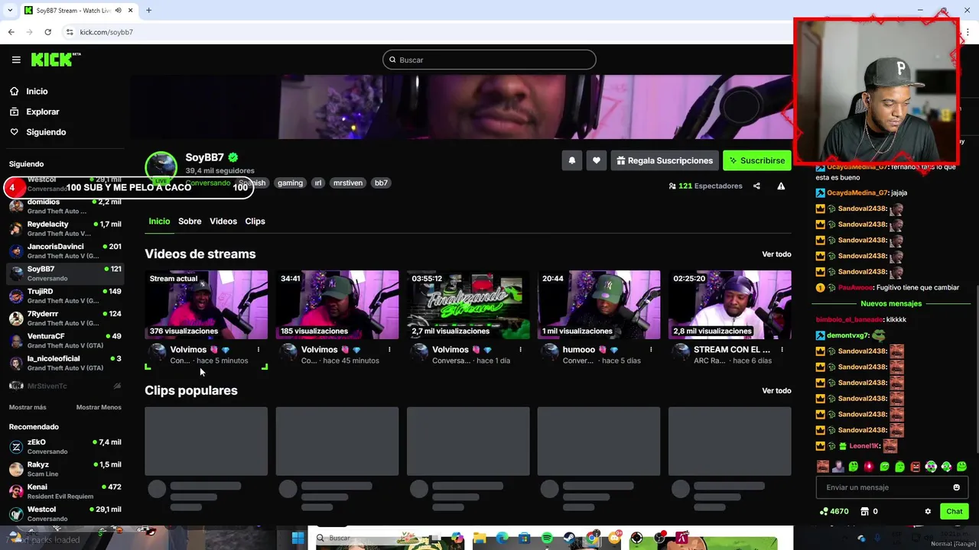Open the 02:25:20 video thumbnail
This screenshot has width=979, height=550.
(730, 304)
